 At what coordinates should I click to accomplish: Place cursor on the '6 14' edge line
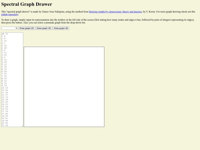click(x=4, y=69)
